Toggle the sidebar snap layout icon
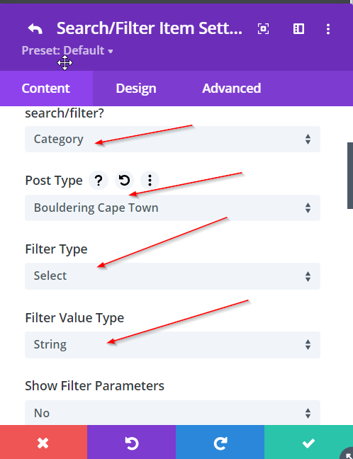 tap(298, 28)
